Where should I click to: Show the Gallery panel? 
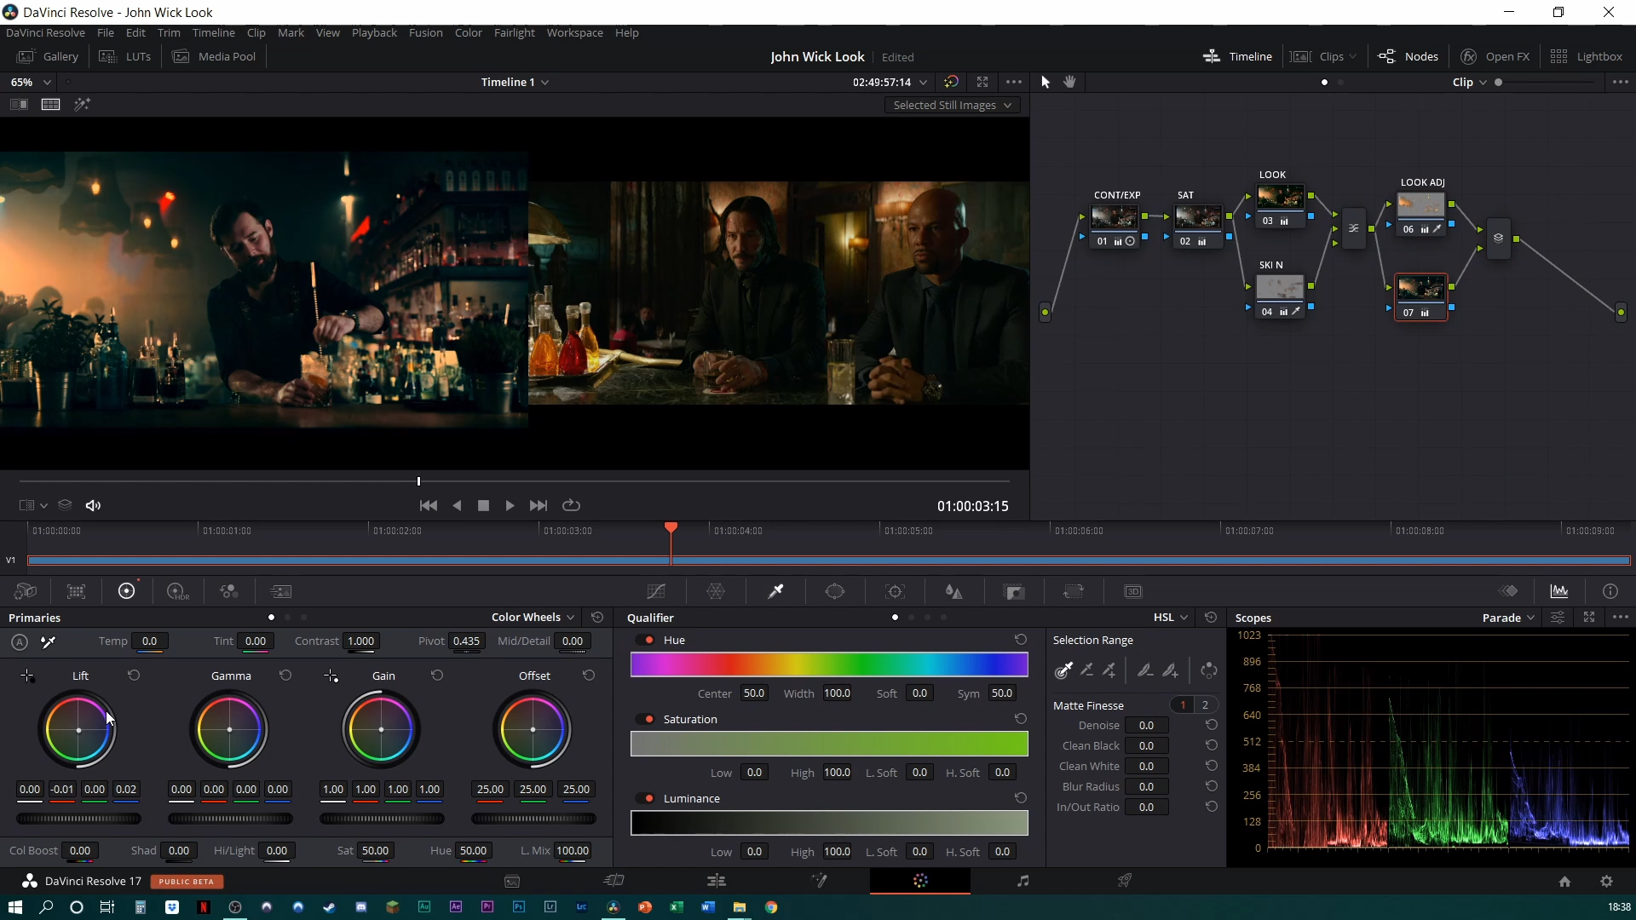click(x=48, y=56)
